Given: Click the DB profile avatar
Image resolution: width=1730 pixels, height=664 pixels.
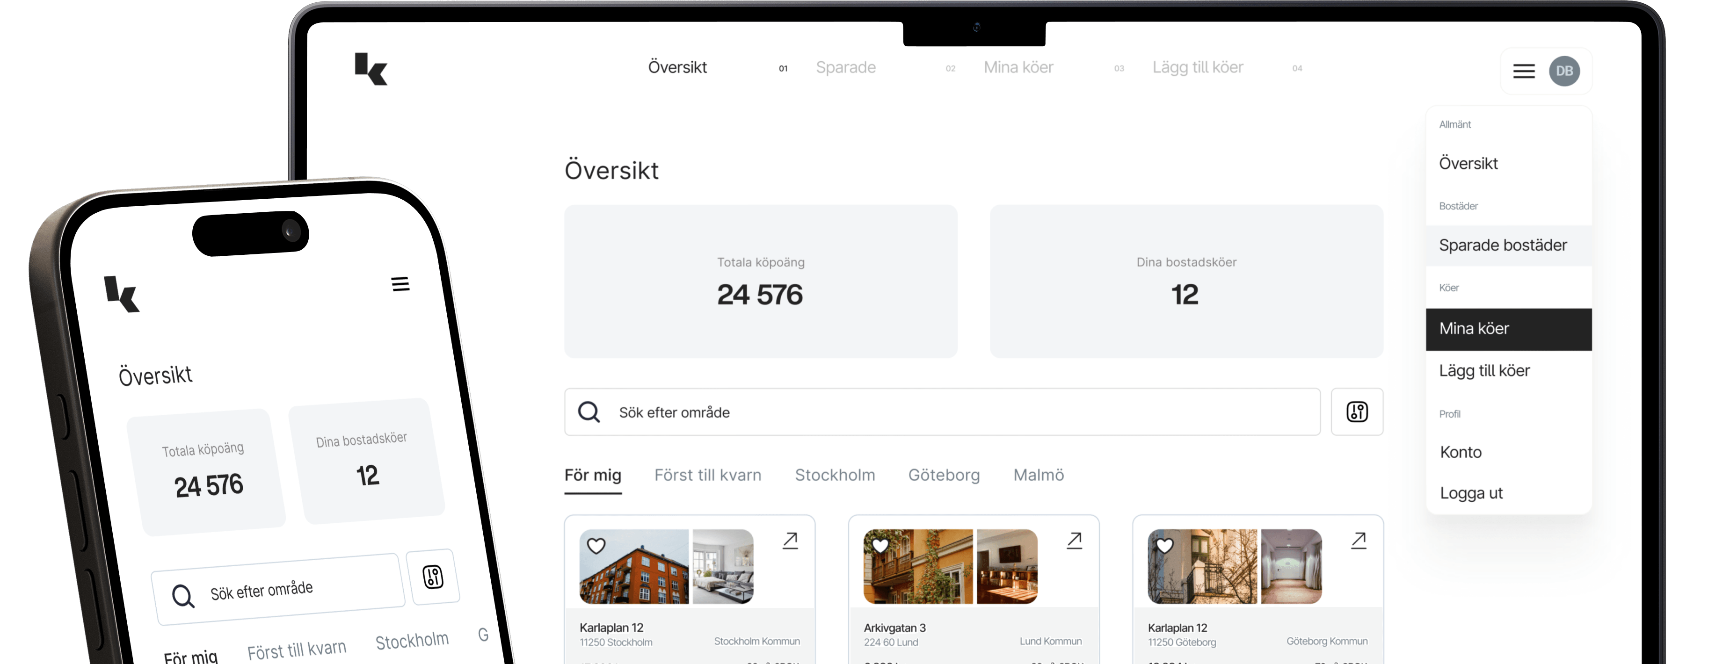Looking at the screenshot, I should pos(1564,71).
